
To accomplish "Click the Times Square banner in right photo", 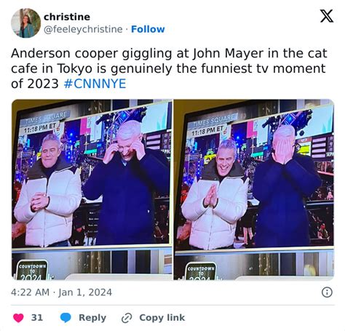I will (215, 120).
